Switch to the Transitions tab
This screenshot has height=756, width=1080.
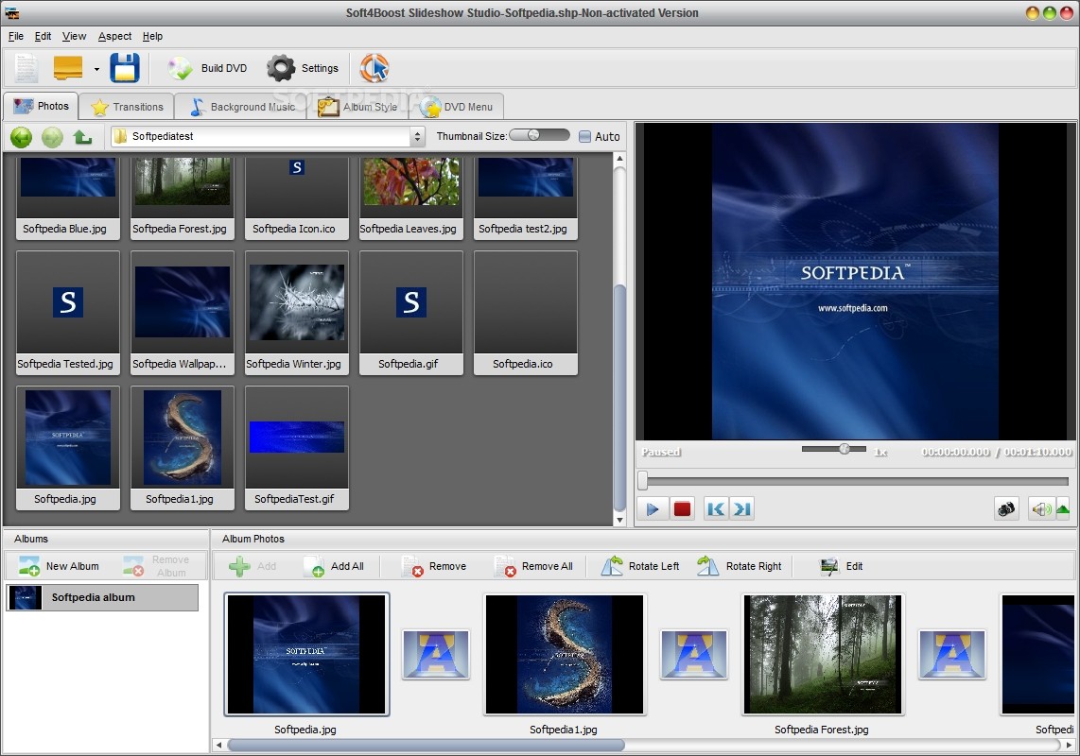tap(127, 107)
